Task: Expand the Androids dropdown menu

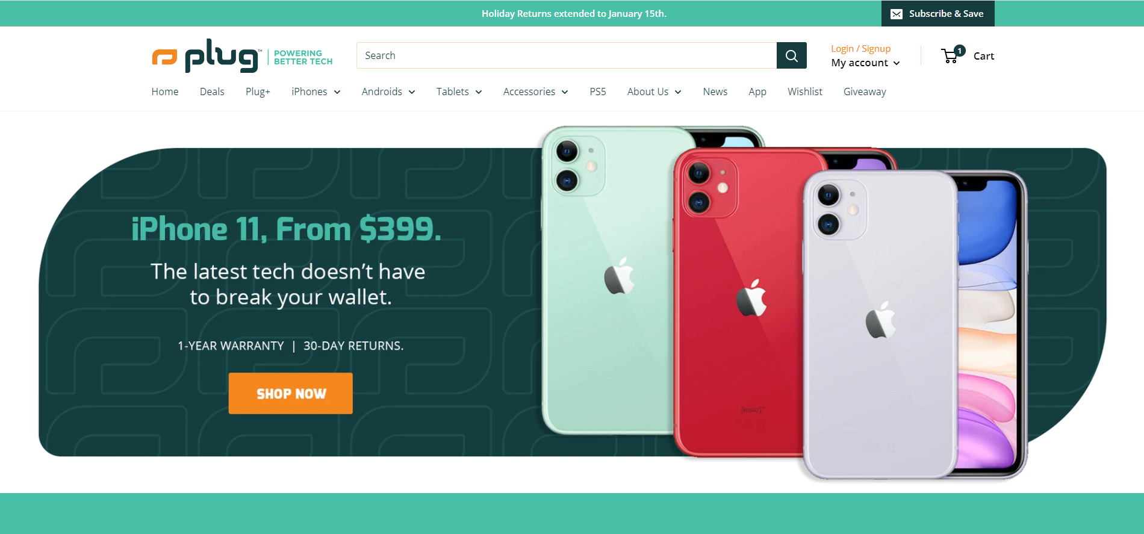Action: coord(388,92)
